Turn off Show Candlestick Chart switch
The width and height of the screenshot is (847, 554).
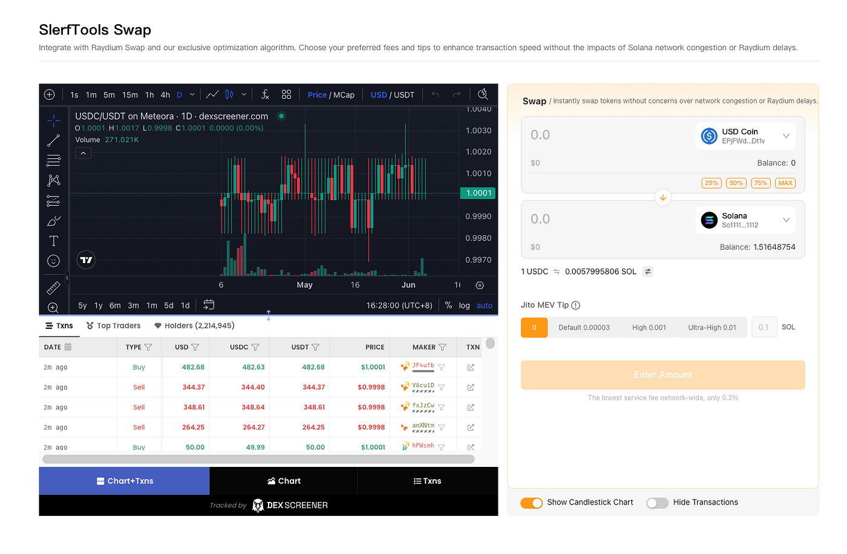pos(532,503)
